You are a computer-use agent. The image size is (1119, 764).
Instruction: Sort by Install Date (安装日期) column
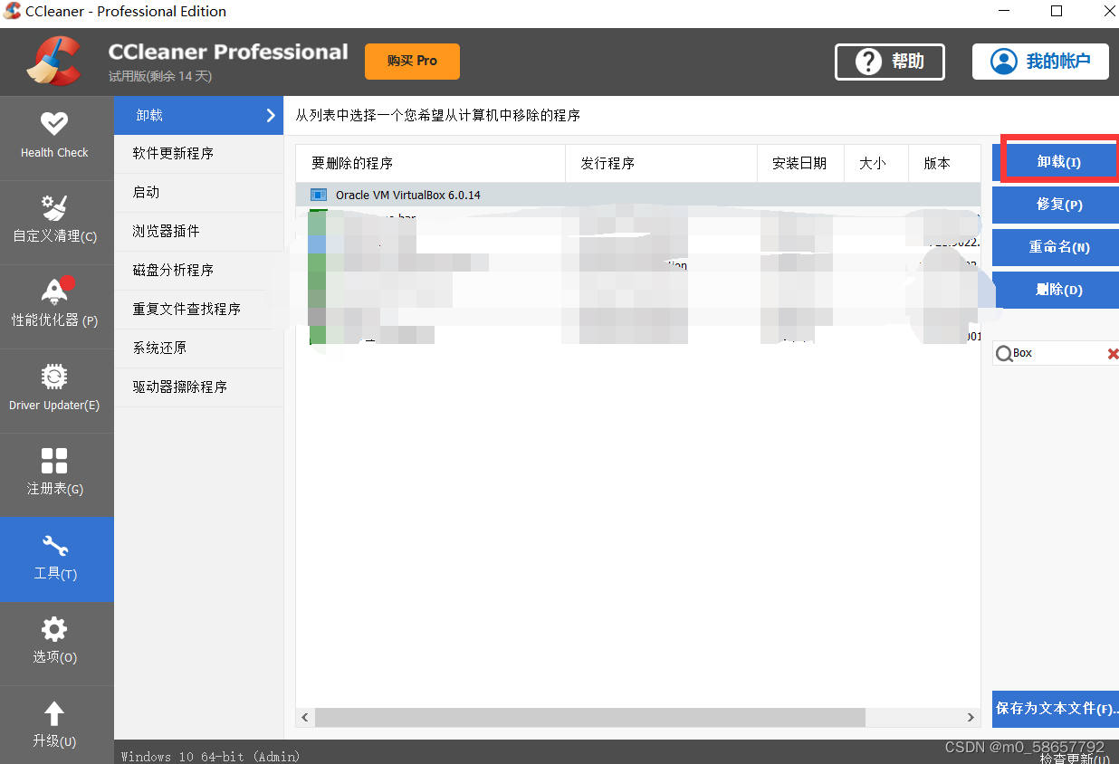800,164
